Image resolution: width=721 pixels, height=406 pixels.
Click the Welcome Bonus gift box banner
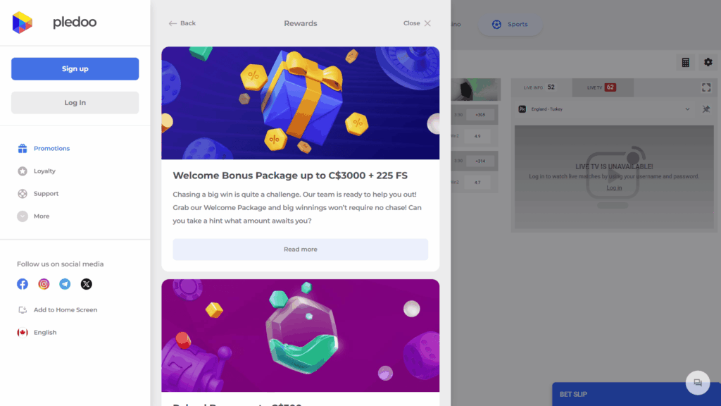[301, 103]
